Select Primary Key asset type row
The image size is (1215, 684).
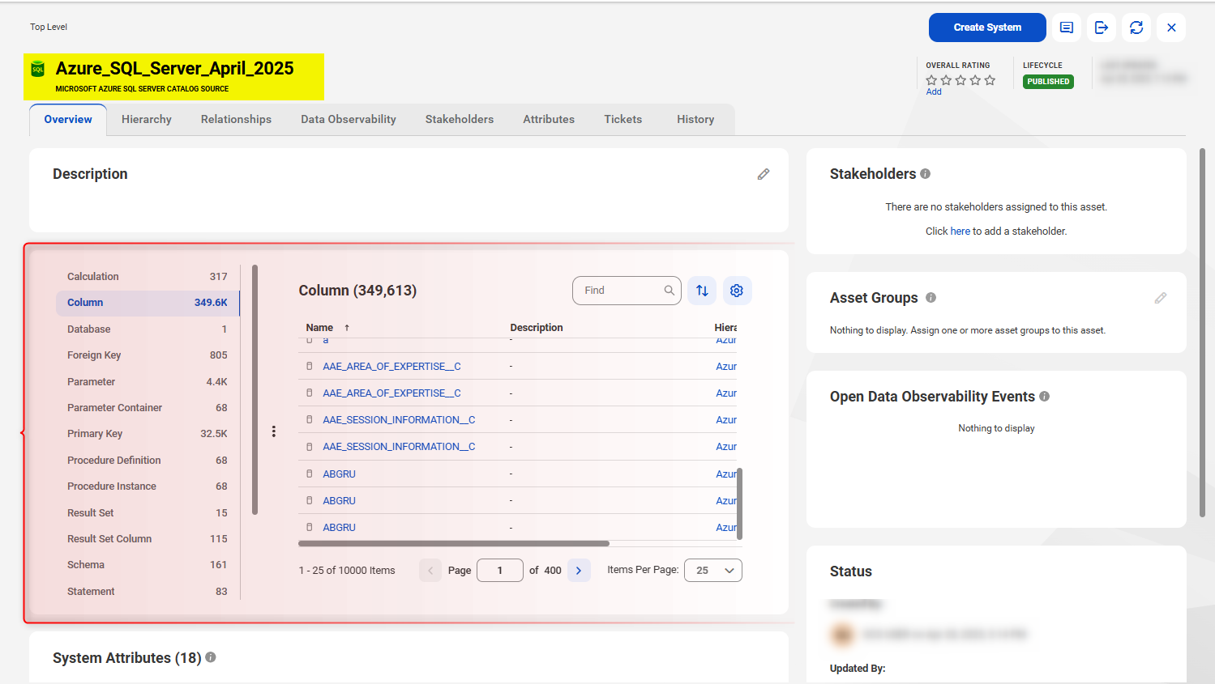tap(148, 434)
